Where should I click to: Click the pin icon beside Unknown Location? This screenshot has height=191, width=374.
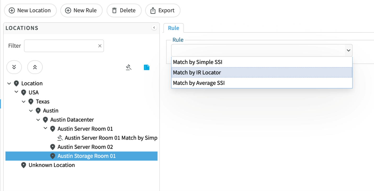point(24,165)
